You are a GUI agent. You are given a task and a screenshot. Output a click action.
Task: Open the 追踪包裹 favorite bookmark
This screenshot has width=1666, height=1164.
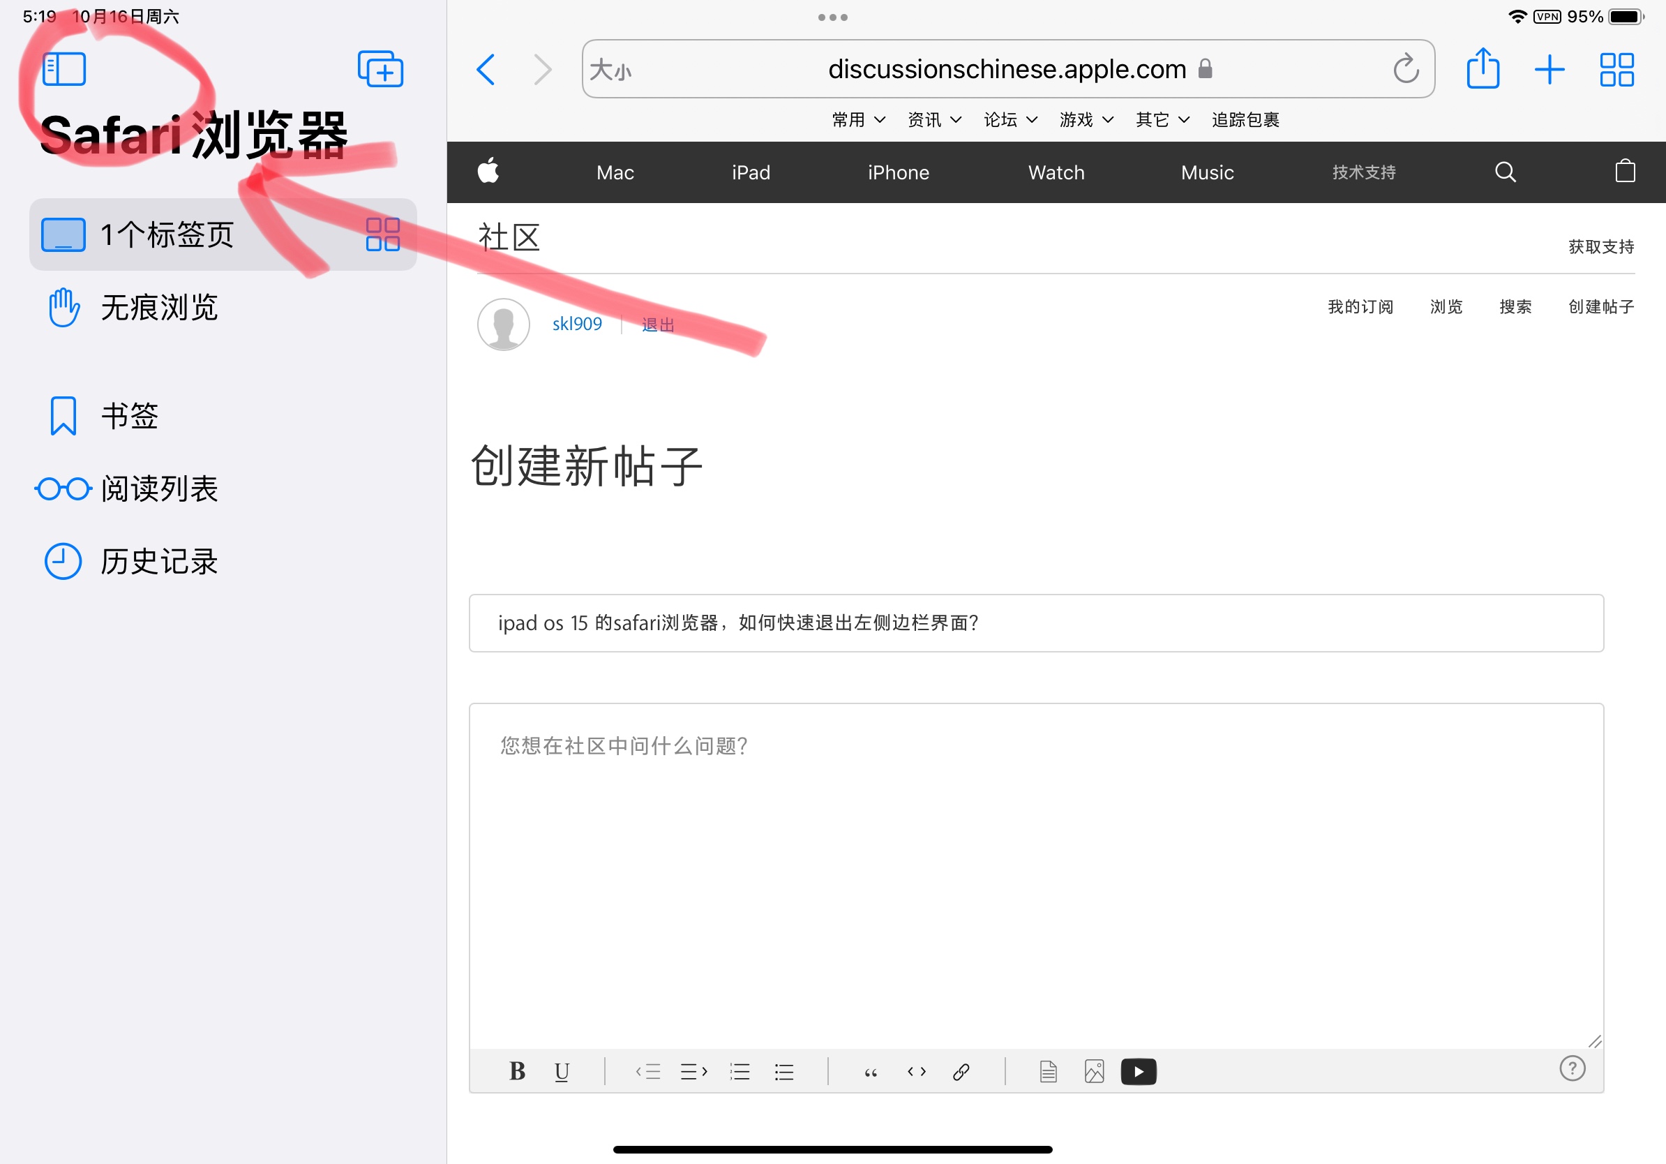coord(1245,120)
